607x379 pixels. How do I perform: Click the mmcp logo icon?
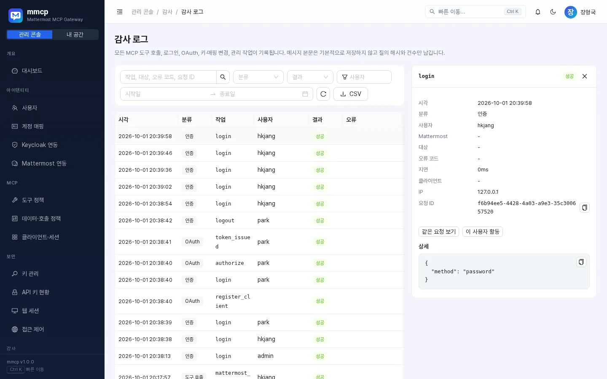(16, 16)
